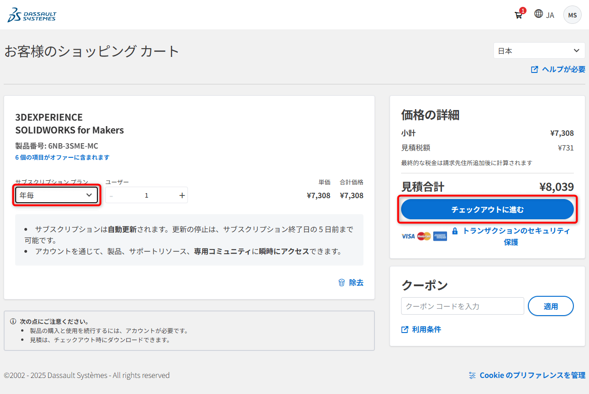Open the 利用条件 terms link
The height and width of the screenshot is (394, 589).
click(x=426, y=329)
